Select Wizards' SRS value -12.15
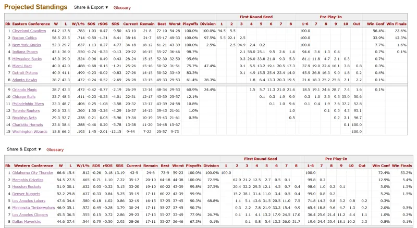 pyautogui.click(x=116, y=132)
